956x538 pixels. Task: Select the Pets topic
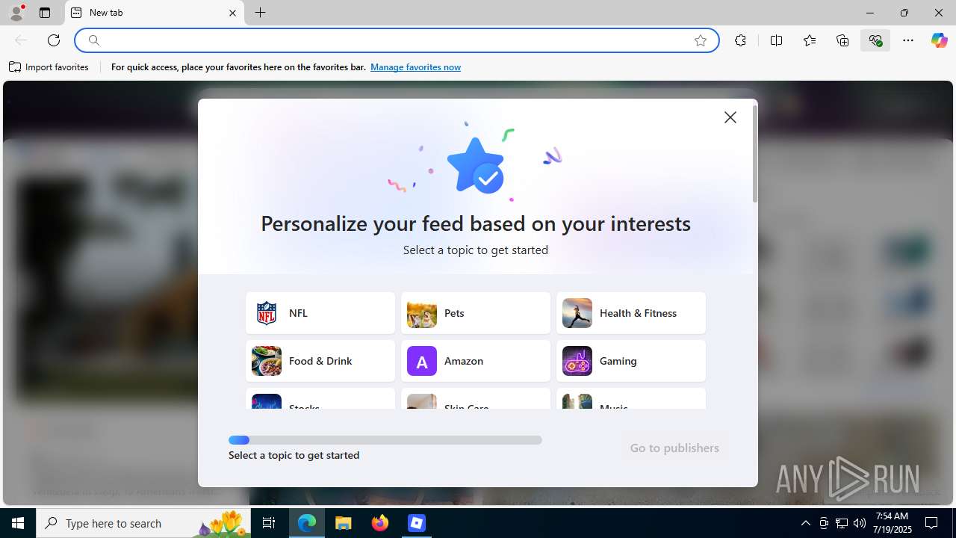[x=476, y=313]
